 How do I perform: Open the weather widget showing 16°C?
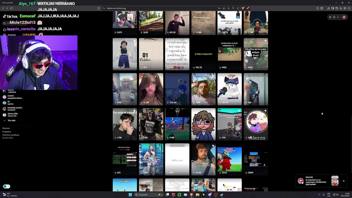point(10,195)
